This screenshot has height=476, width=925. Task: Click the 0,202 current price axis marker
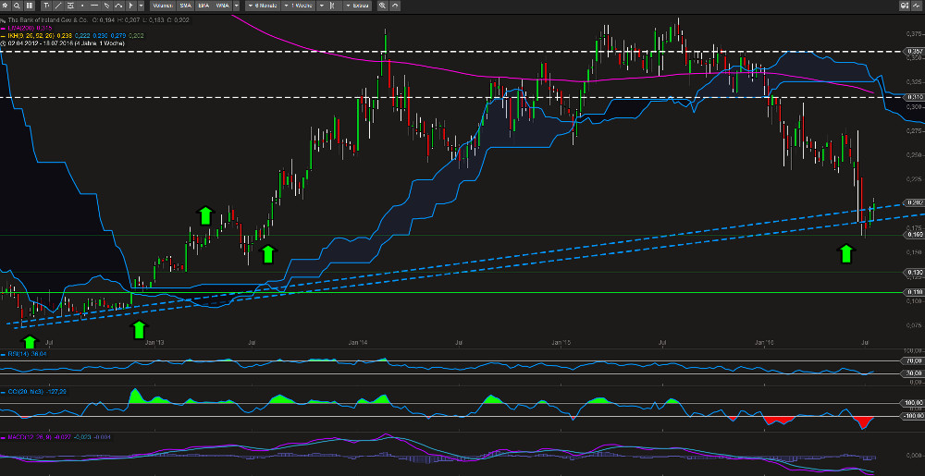(913, 202)
